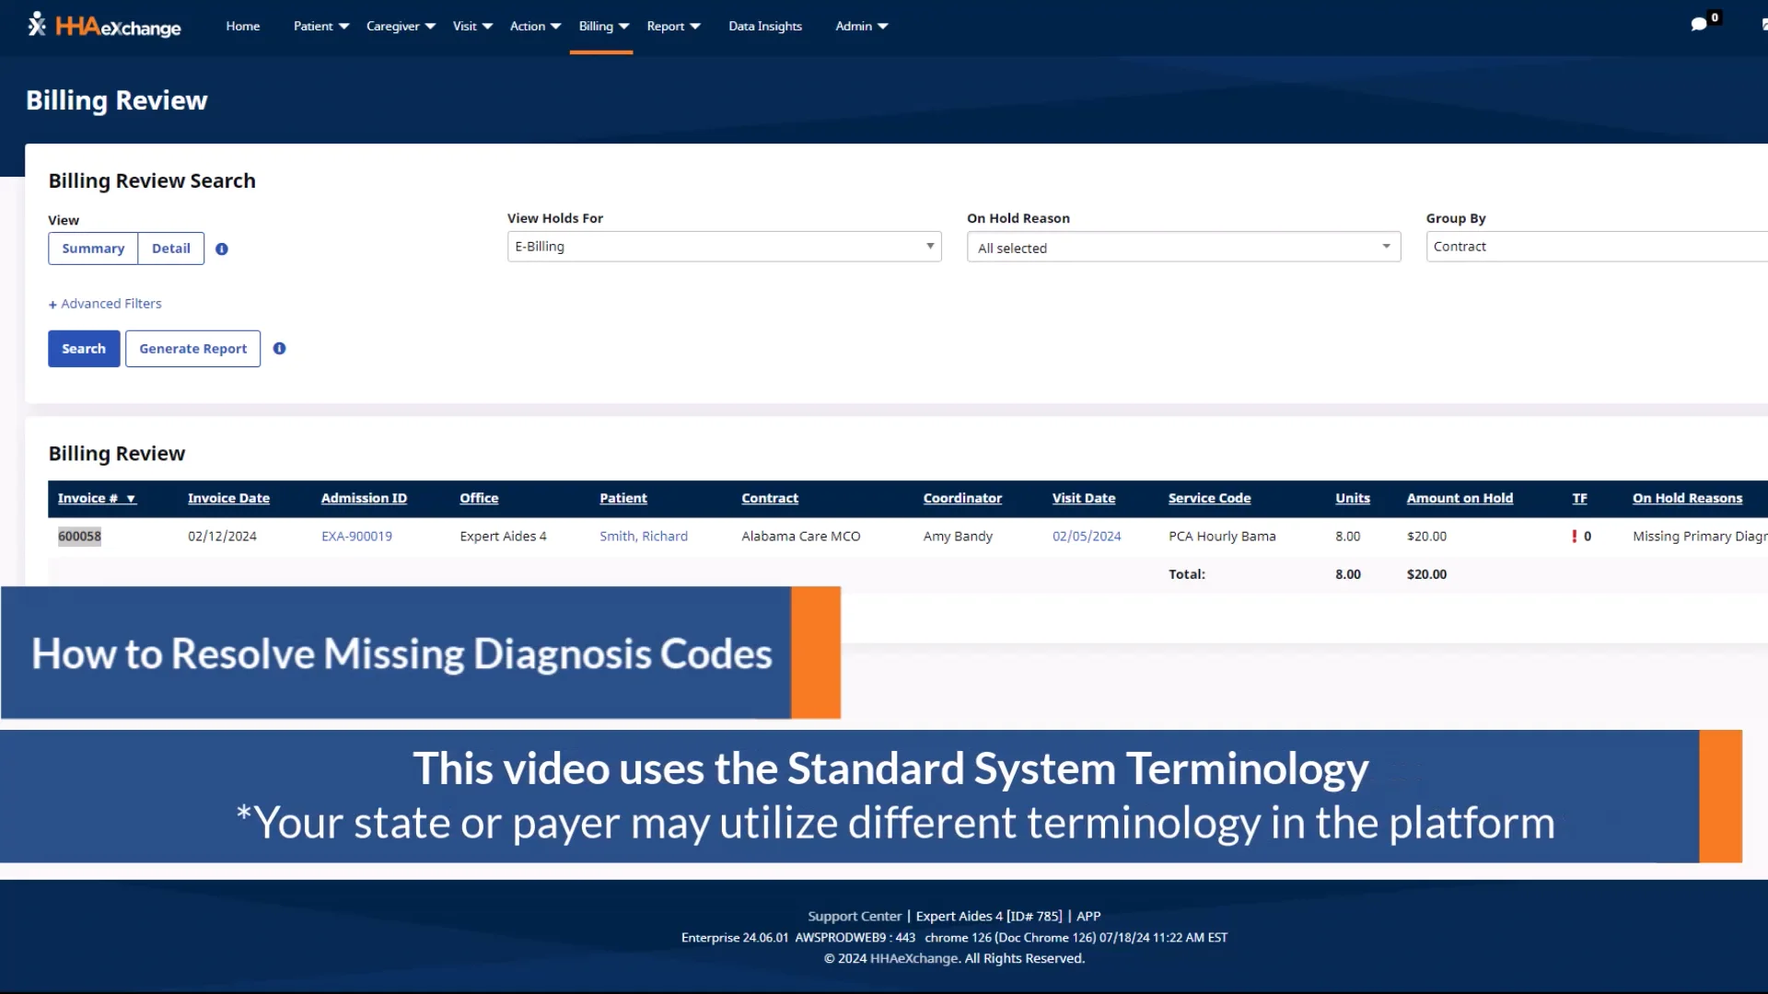
Task: Open the info tooltip next to Detail view
Action: pyautogui.click(x=221, y=248)
